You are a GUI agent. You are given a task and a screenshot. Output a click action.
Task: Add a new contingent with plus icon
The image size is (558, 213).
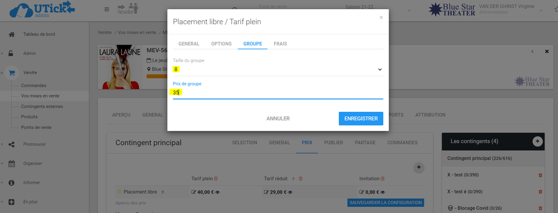pyautogui.click(x=537, y=141)
